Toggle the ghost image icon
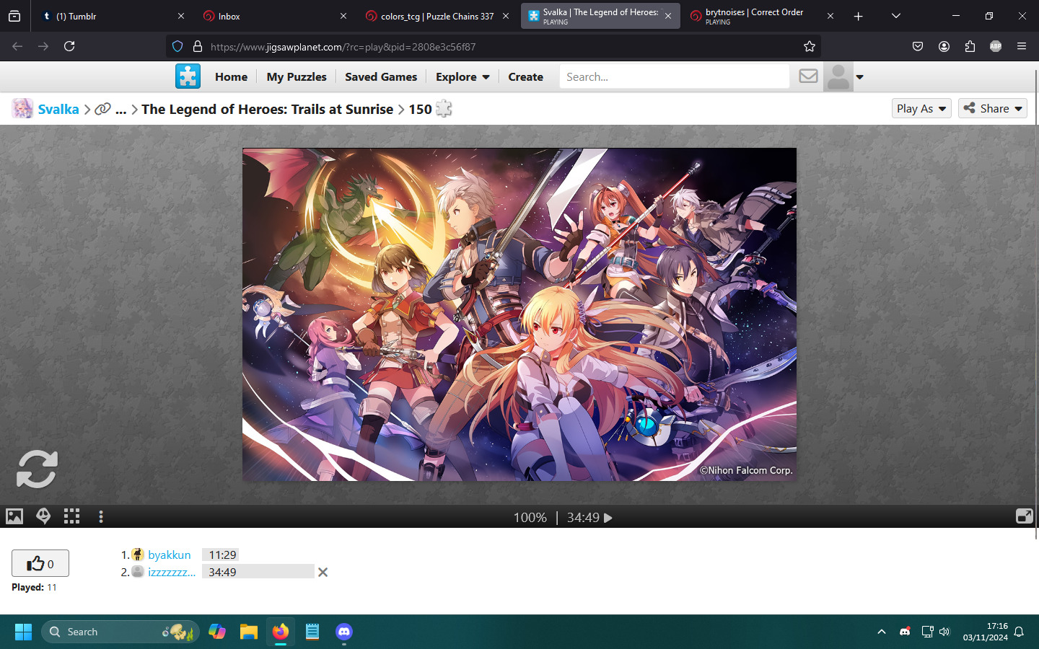The height and width of the screenshot is (649, 1039). coord(43,516)
